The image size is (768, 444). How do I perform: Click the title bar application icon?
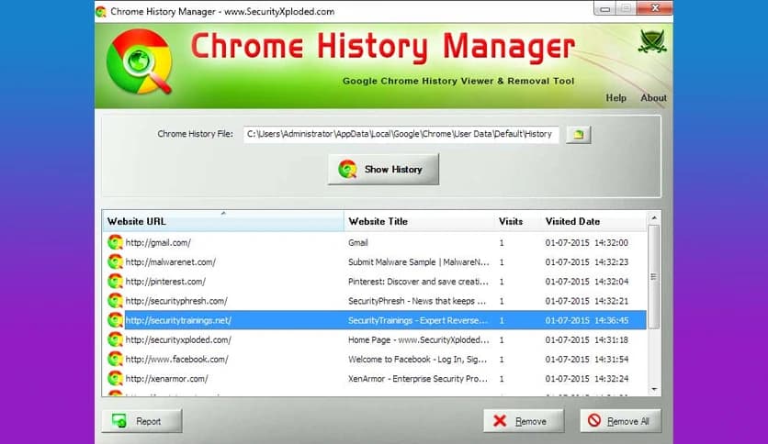101,11
